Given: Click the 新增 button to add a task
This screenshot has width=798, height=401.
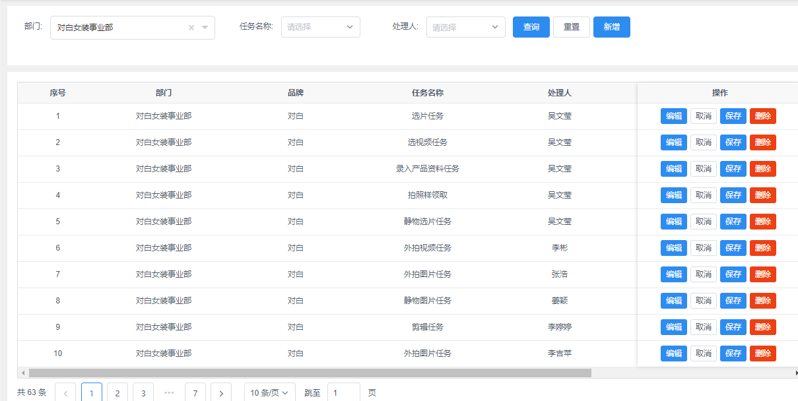Looking at the screenshot, I should (x=612, y=27).
